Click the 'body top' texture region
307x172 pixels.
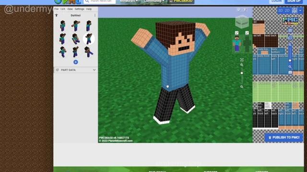(264, 51)
